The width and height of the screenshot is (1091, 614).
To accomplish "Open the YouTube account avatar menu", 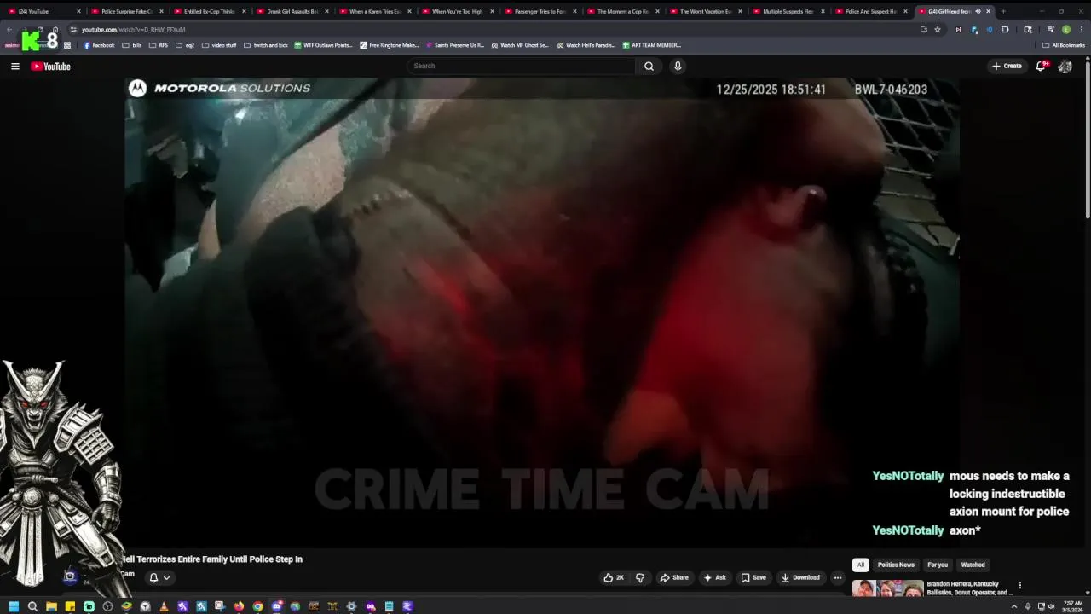I will (x=1065, y=66).
